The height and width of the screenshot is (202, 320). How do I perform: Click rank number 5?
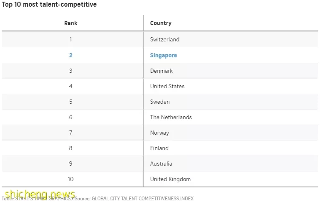(71, 102)
